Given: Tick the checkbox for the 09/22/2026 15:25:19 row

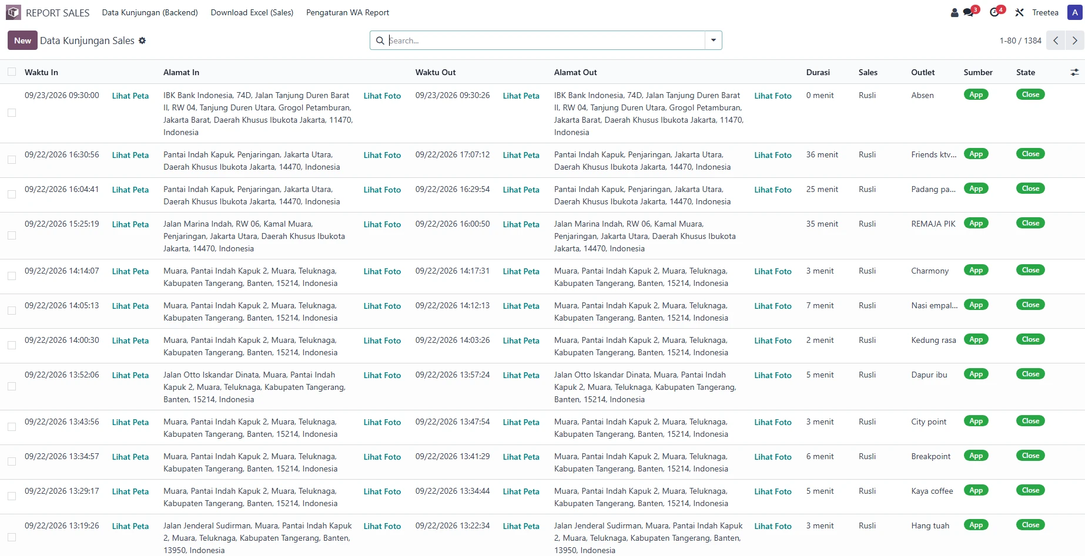Looking at the screenshot, I should [12, 235].
